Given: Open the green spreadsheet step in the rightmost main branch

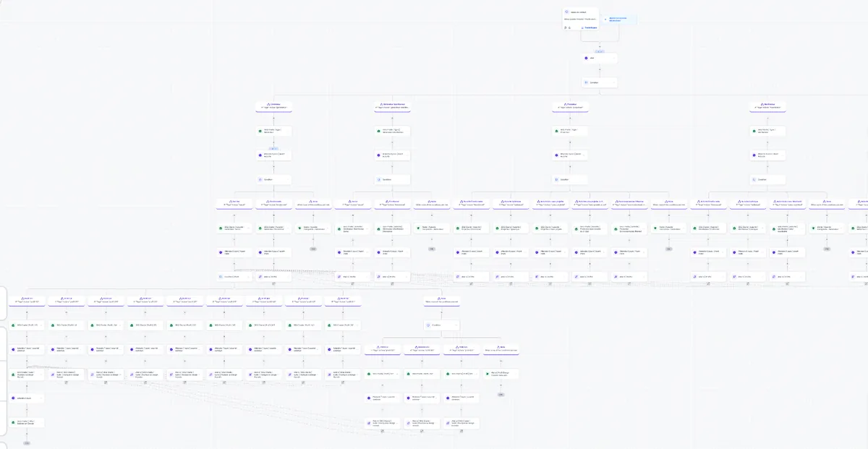Looking at the screenshot, I should pos(769,131).
